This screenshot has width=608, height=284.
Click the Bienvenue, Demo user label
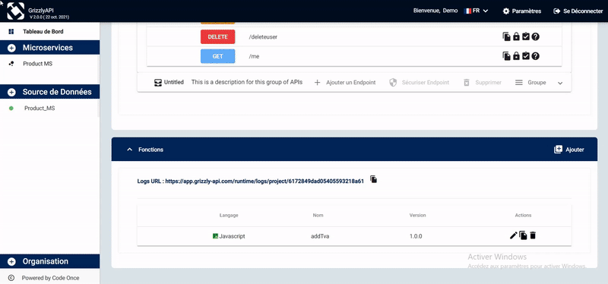[x=435, y=11]
